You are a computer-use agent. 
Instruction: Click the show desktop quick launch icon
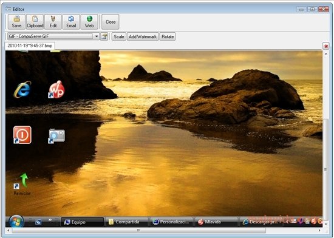[38, 222]
